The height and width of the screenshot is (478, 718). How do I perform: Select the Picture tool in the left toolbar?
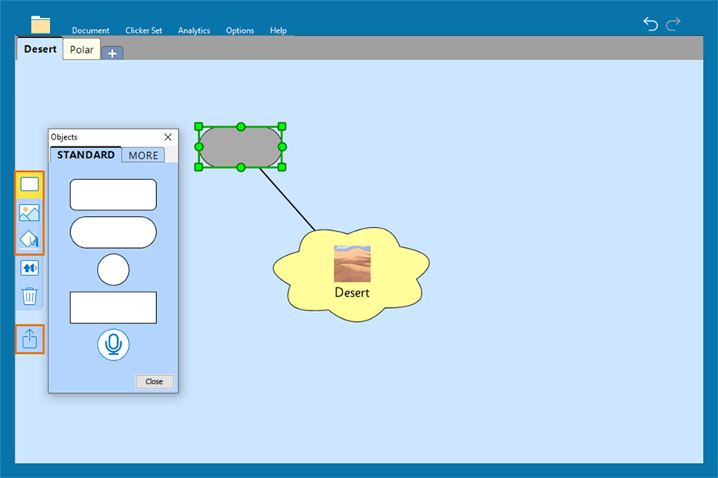30,212
